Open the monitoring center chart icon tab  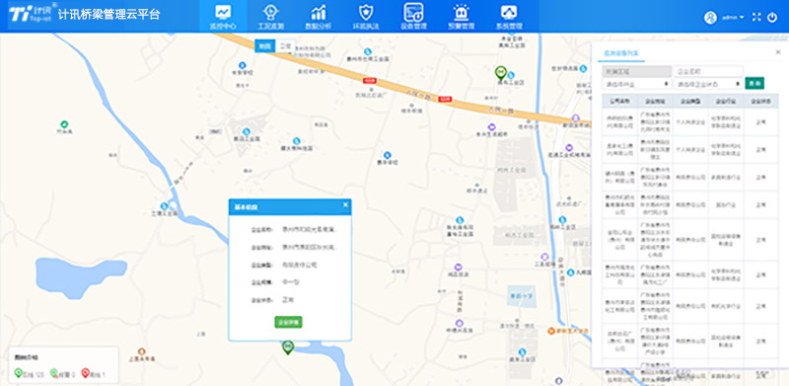223,17
